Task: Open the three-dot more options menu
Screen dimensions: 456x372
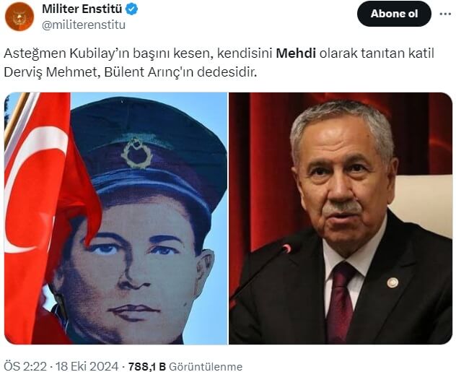Action: [445, 14]
